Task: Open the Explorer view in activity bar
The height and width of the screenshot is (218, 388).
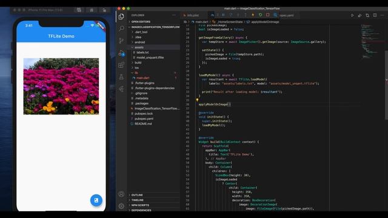Action: (121, 16)
